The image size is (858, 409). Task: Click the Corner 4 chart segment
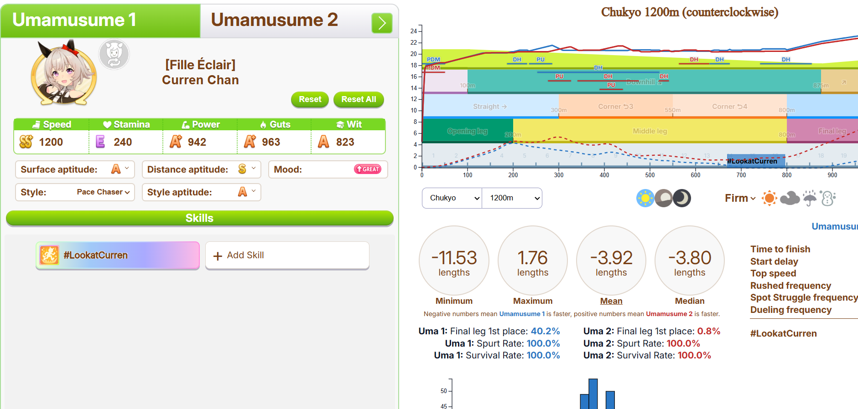(x=730, y=106)
